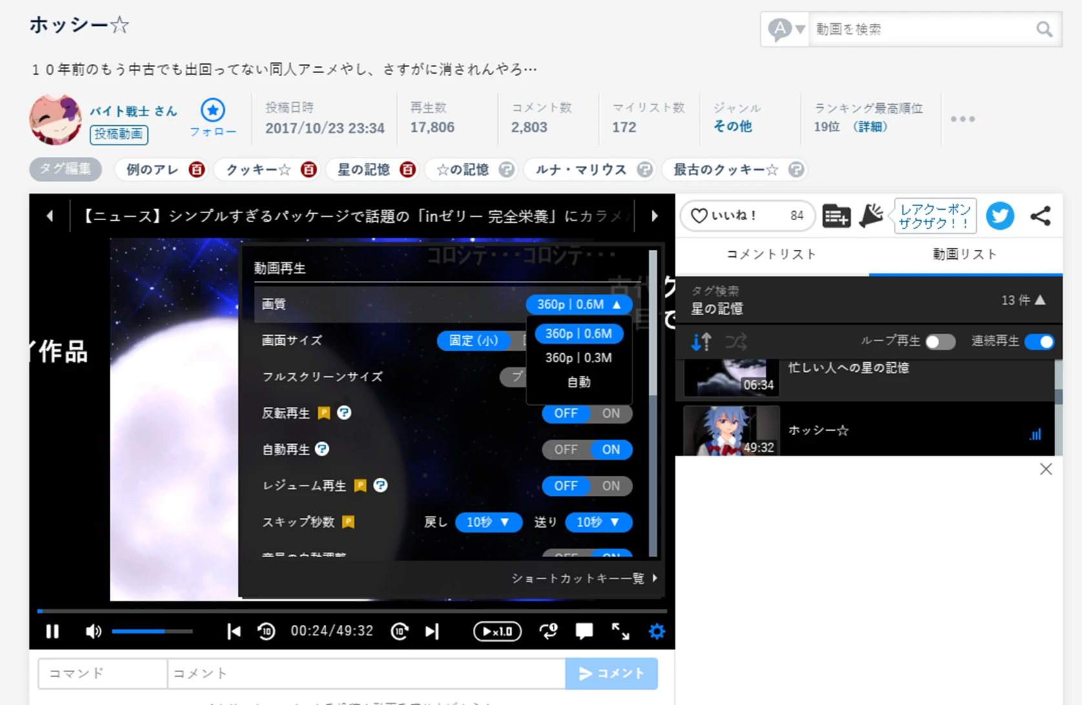Open the レアクーポン ザクザク banner
The height and width of the screenshot is (705, 1082).
935,216
